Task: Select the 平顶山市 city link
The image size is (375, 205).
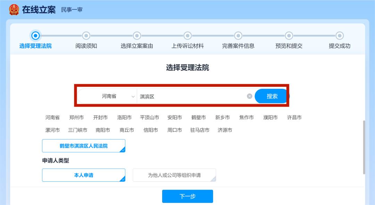Action: 149,118
